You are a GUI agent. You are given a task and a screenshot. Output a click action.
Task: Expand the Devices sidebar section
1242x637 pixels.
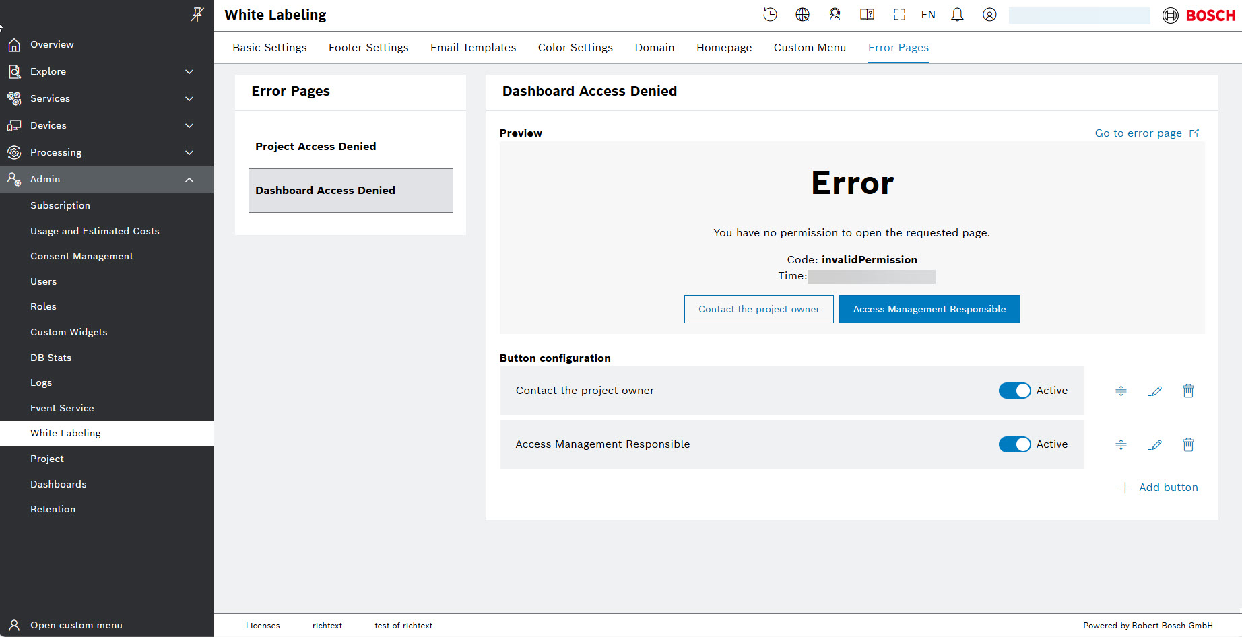tap(189, 125)
